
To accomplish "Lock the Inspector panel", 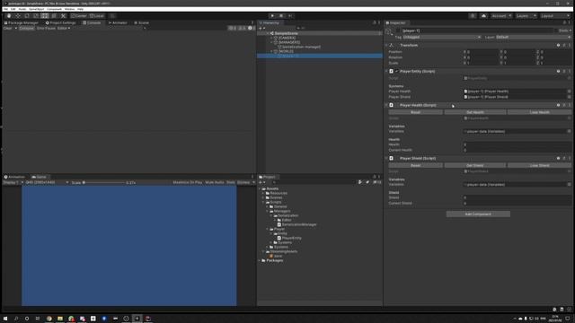I will tap(564, 22).
